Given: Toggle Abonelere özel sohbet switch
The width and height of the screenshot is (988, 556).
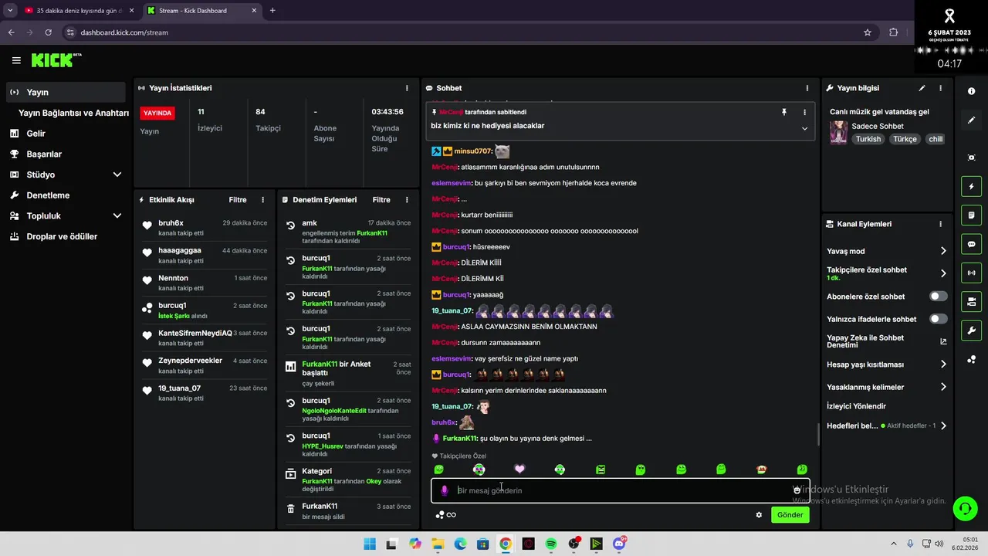Looking at the screenshot, I should (x=939, y=297).
